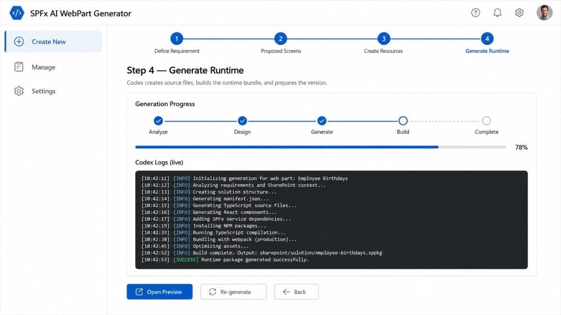Go to step 3 circle

point(384,39)
